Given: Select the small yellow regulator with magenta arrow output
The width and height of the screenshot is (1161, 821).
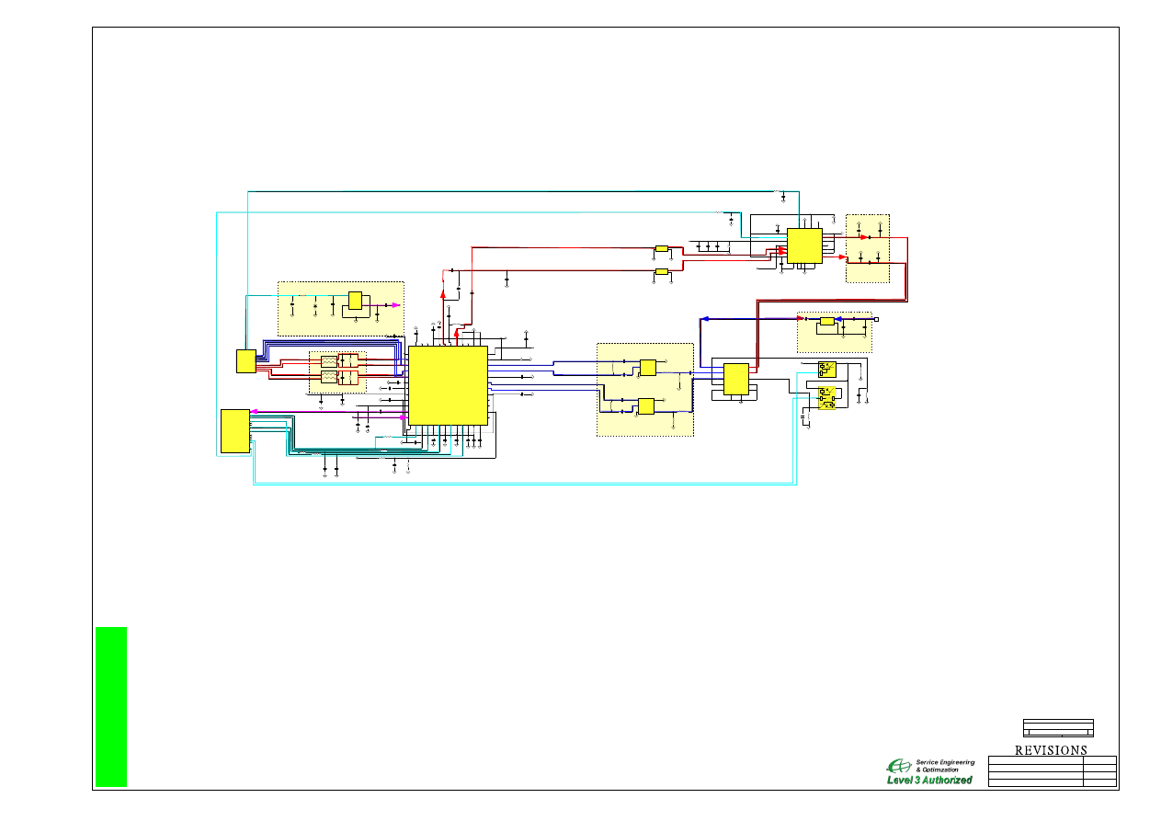Looking at the screenshot, I should tap(355, 301).
